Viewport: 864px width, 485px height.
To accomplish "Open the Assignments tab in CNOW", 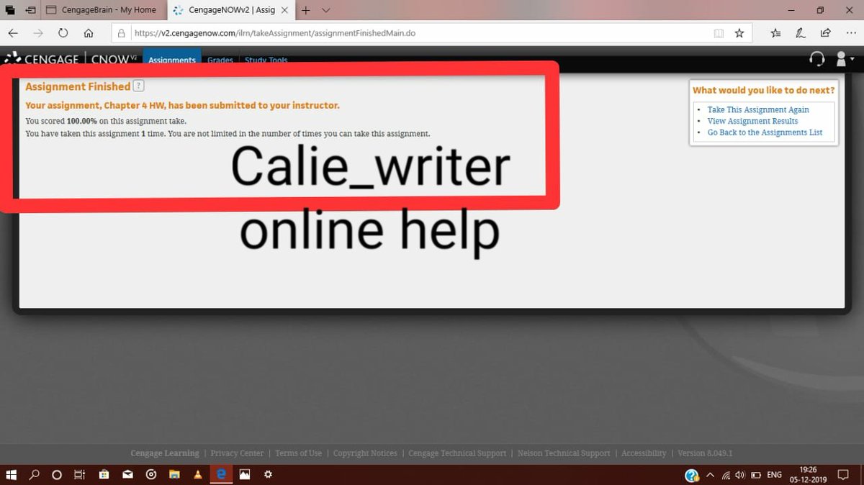I will pyautogui.click(x=172, y=60).
